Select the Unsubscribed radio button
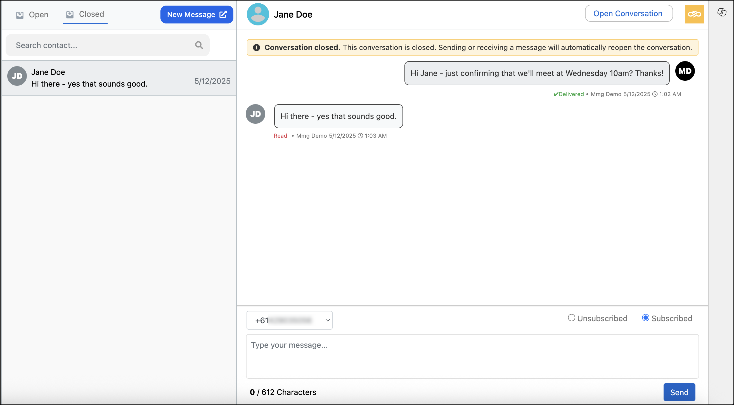This screenshot has width=734, height=405. (571, 318)
